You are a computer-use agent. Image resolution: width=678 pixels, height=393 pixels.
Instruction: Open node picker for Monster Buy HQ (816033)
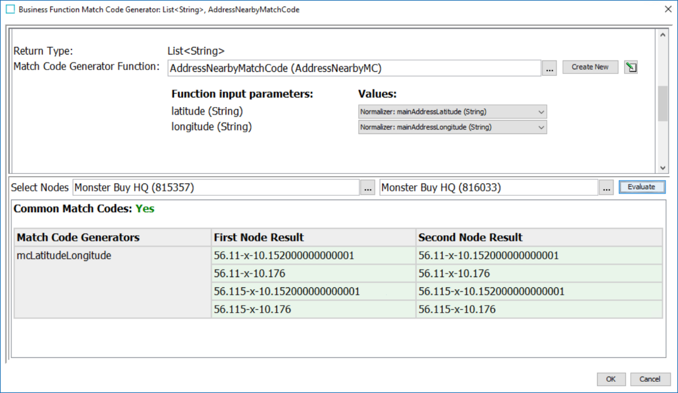pyautogui.click(x=605, y=187)
